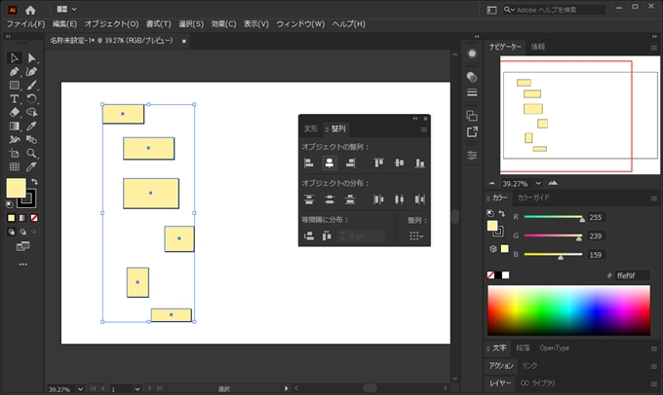Click vertical align top icon
The width and height of the screenshot is (663, 395).
378,162
